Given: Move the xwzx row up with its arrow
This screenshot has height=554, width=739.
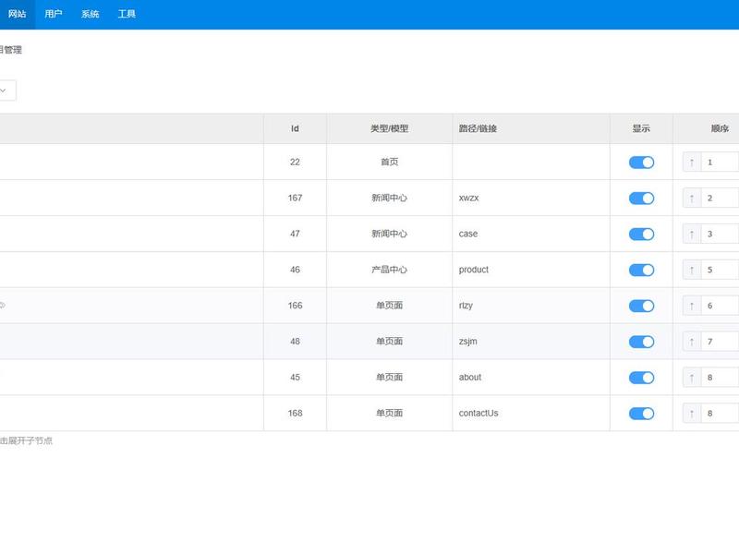Looking at the screenshot, I should coord(692,198).
